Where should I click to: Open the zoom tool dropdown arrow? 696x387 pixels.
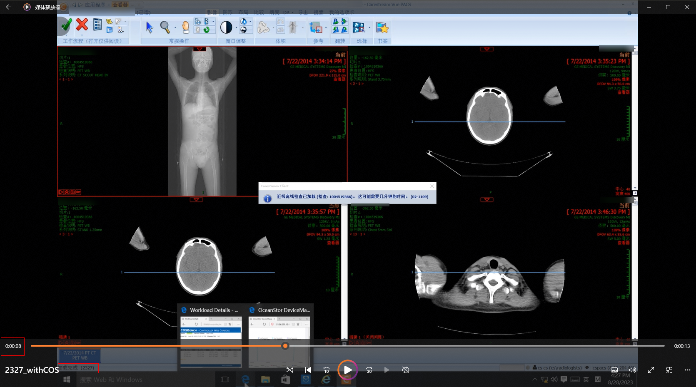175,28
